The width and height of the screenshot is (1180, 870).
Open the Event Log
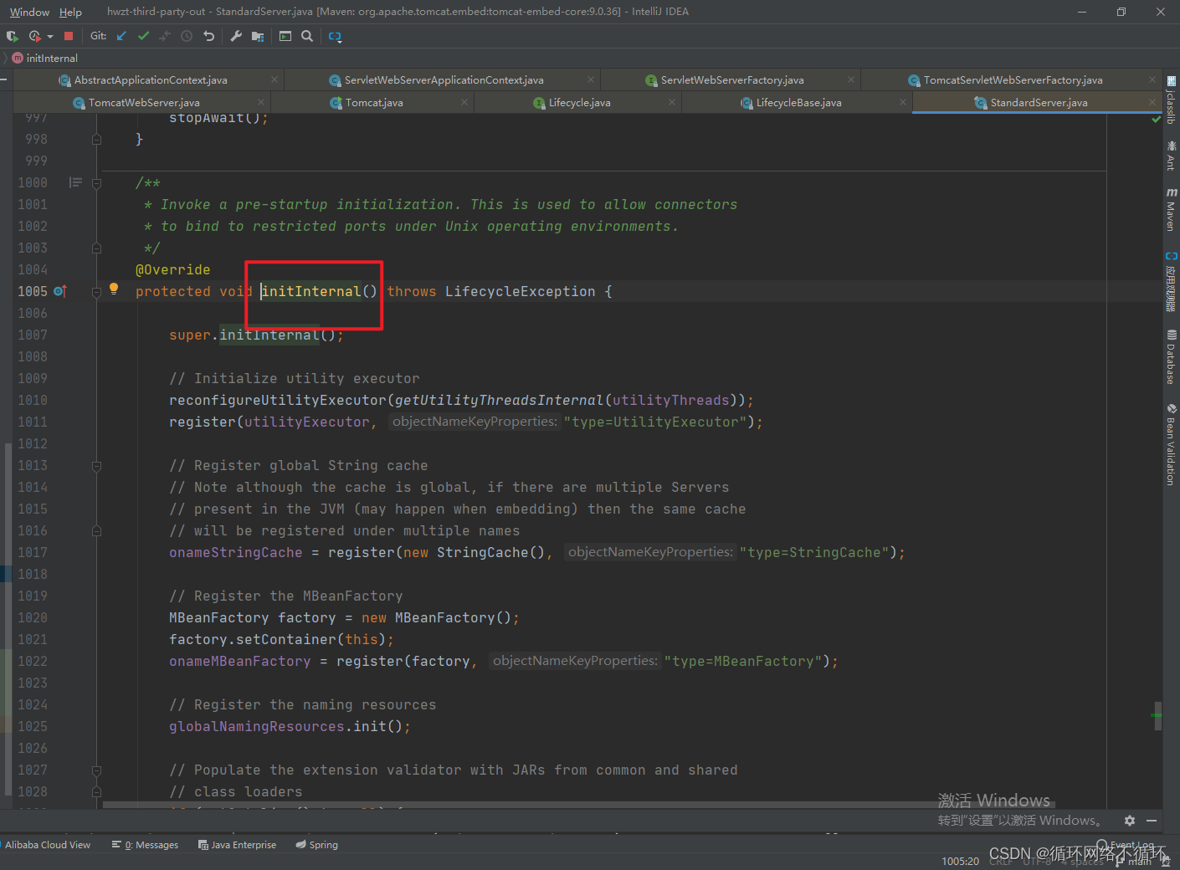pos(1131,846)
